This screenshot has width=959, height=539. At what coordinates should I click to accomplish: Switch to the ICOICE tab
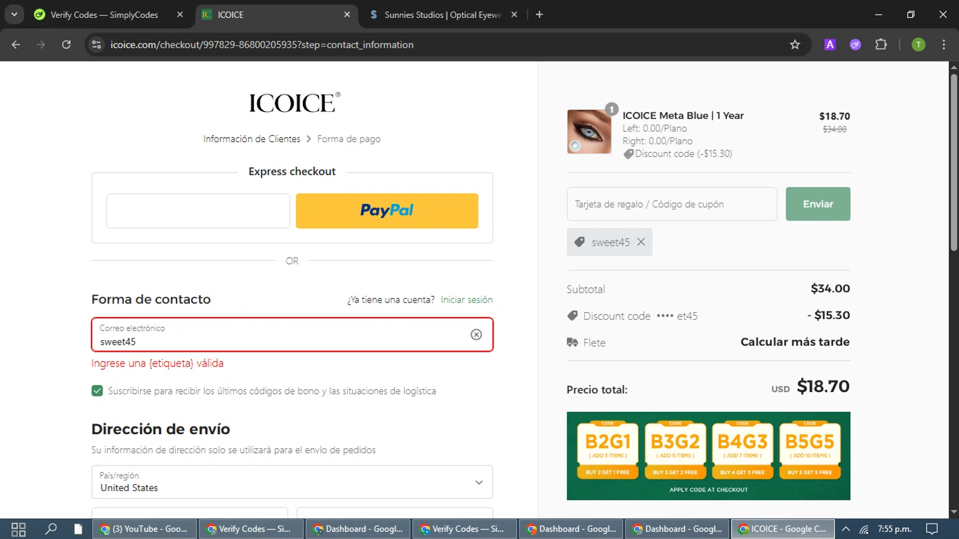click(x=276, y=14)
